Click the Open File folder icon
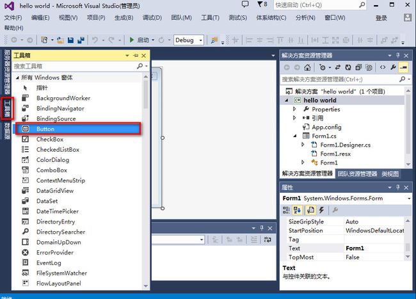Screen dimensions: 416x299 [x=60, y=40]
